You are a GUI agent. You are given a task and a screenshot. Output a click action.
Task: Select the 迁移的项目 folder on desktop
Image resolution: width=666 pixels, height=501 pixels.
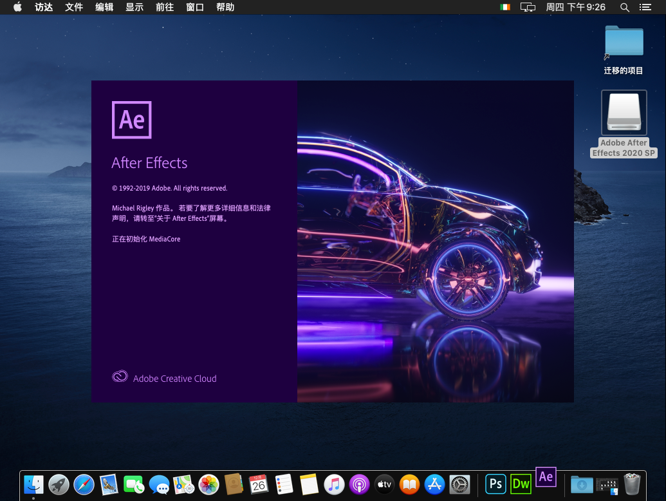click(x=624, y=50)
